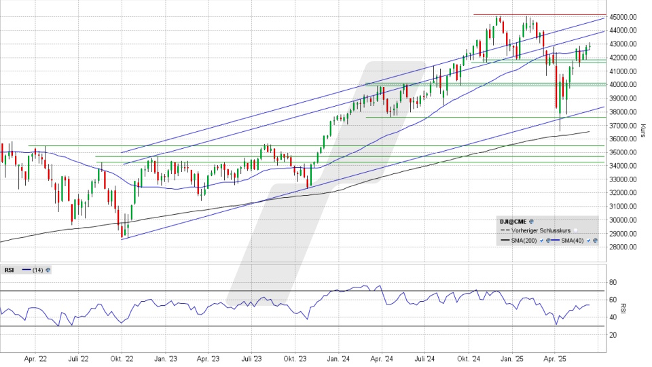Click the SMA(40) legend label

pyautogui.click(x=573, y=241)
